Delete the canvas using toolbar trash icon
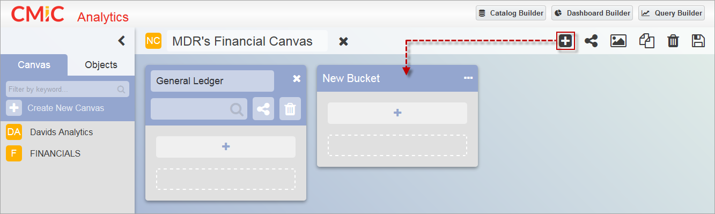This screenshot has width=715, height=214. 673,41
